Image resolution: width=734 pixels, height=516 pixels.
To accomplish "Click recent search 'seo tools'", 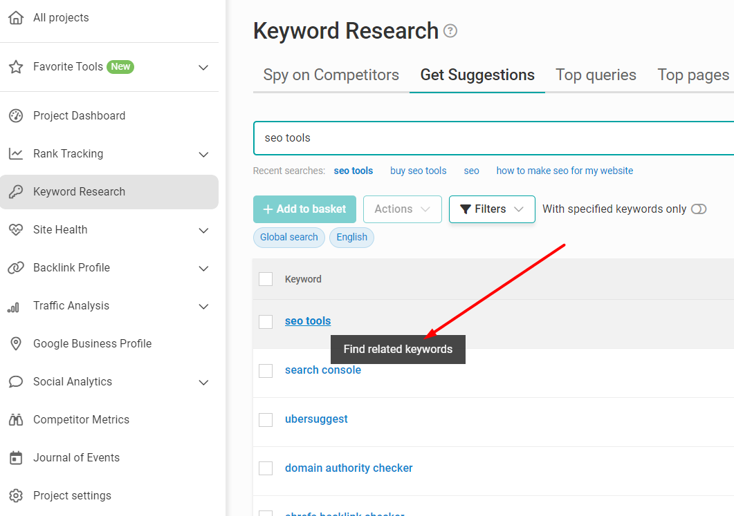I will [x=354, y=171].
